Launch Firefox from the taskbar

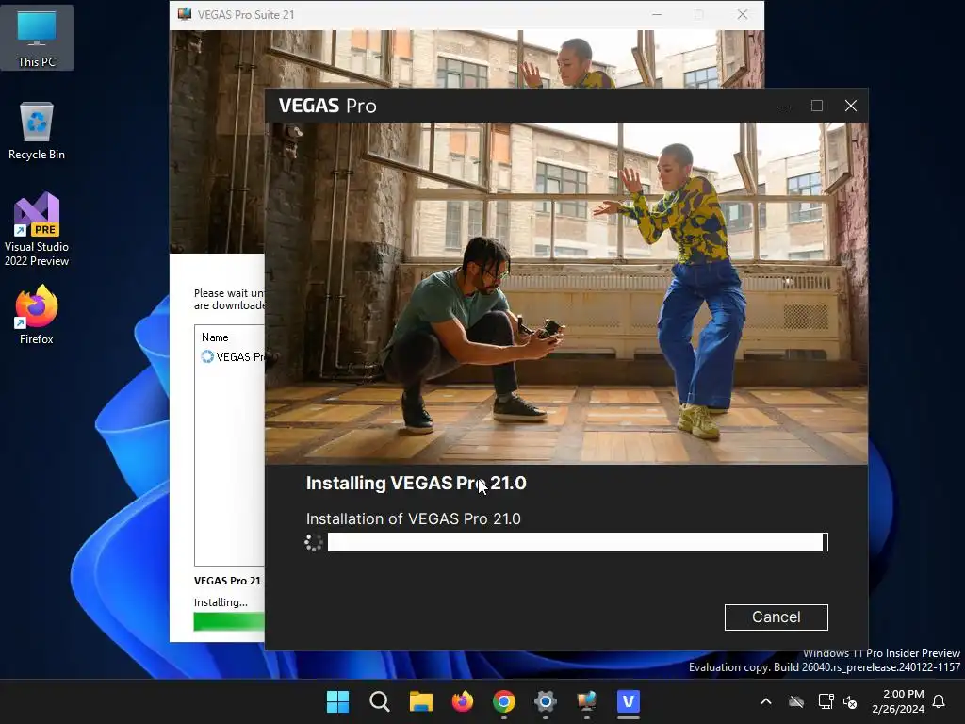click(462, 701)
